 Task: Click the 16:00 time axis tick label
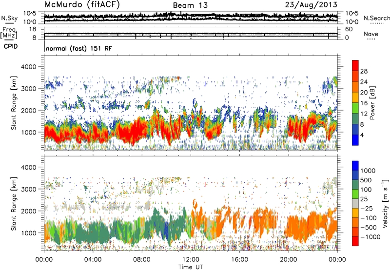click(x=240, y=260)
